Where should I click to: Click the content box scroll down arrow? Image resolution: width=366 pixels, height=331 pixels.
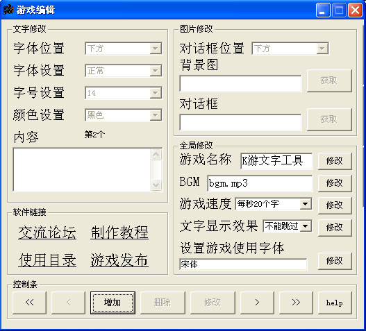[x=156, y=185]
